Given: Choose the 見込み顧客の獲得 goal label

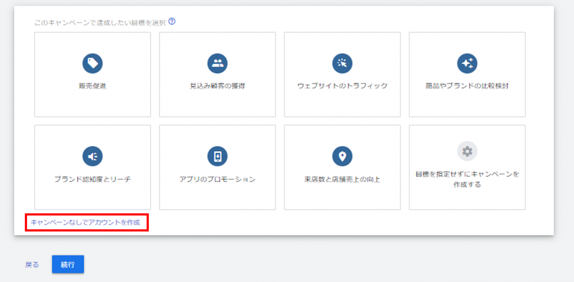Looking at the screenshot, I should coord(217,86).
